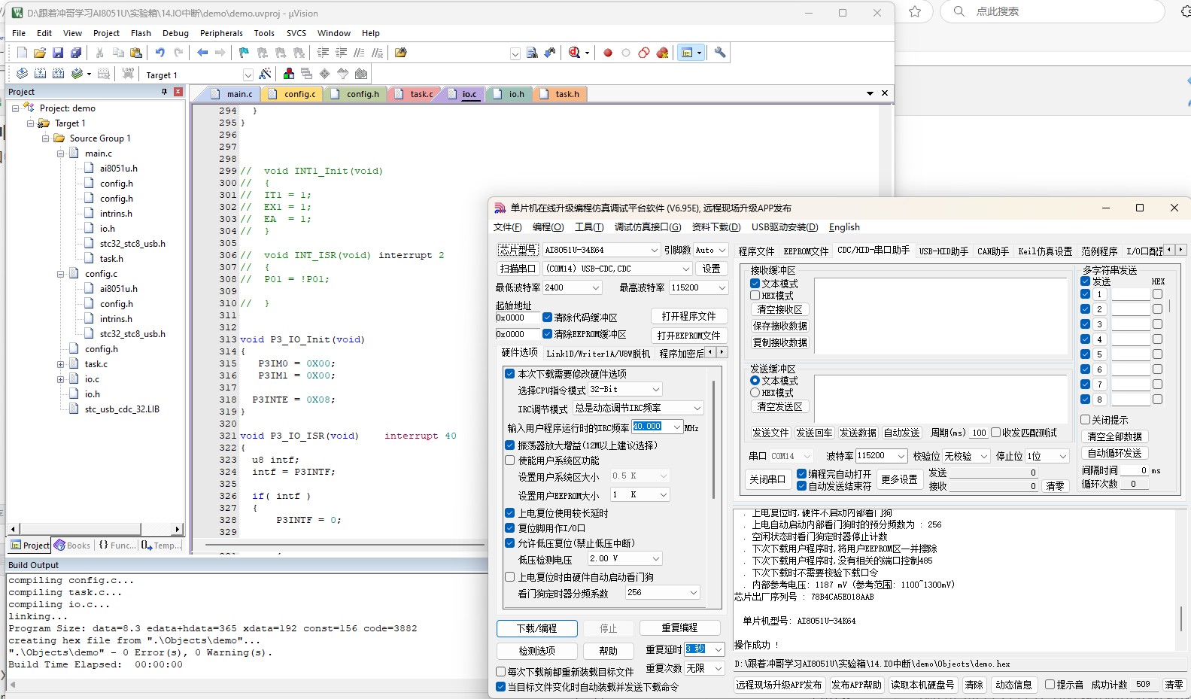Toggle 使能用户系统区功能 checkbox
The height and width of the screenshot is (699, 1191).
pos(510,460)
